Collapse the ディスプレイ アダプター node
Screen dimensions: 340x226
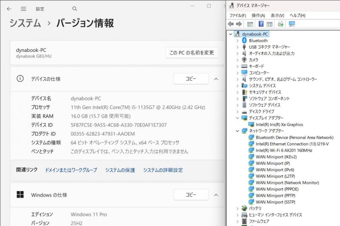[237, 118]
